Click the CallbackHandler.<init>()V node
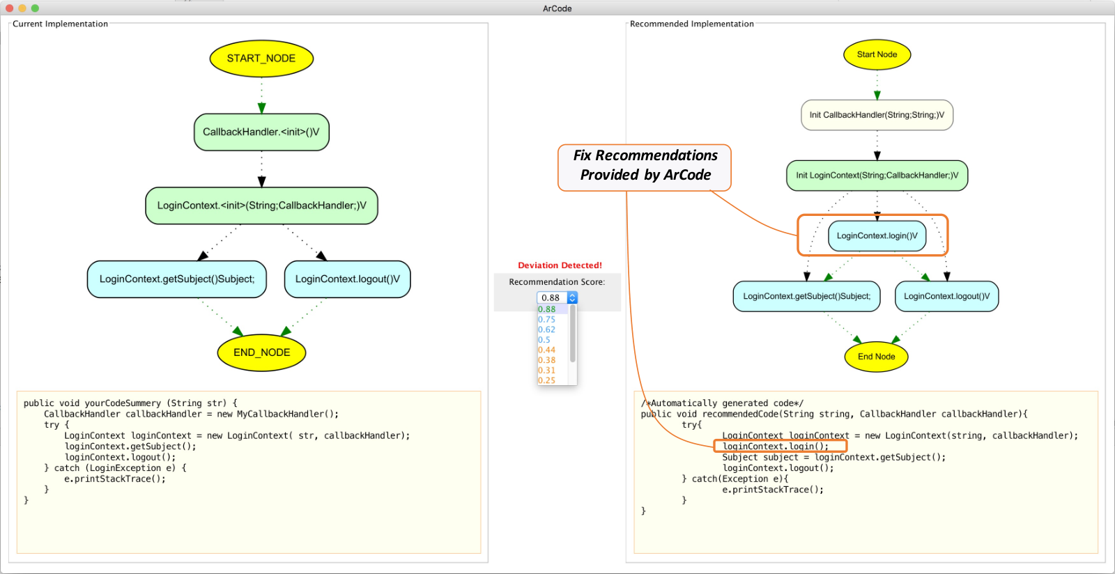This screenshot has height=574, width=1115. (261, 132)
